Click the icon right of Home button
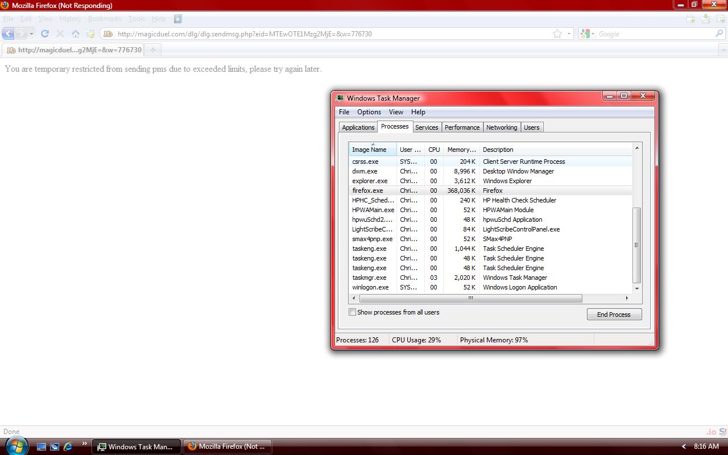This screenshot has height=455, width=728. tap(90, 34)
